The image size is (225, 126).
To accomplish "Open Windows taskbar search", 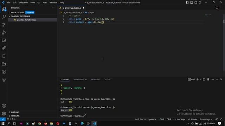I will [x=9, y=124].
